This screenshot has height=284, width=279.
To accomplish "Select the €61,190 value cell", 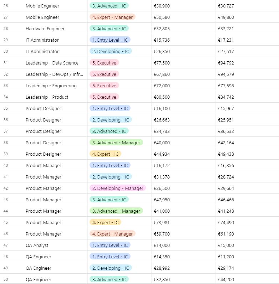I will pyautogui.click(x=226, y=234).
